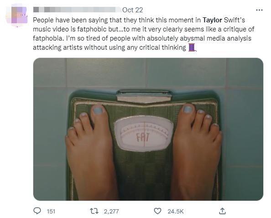Like the tweet with heart icon
Screen dimensions: 271x218
point(157,211)
